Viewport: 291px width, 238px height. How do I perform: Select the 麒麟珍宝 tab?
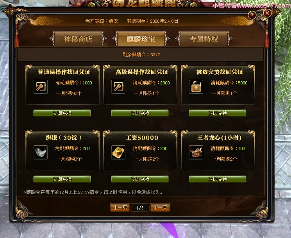click(x=141, y=39)
